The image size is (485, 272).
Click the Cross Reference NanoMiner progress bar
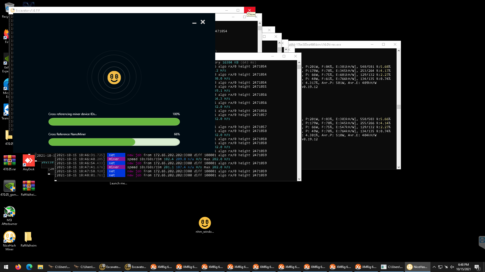point(114,142)
